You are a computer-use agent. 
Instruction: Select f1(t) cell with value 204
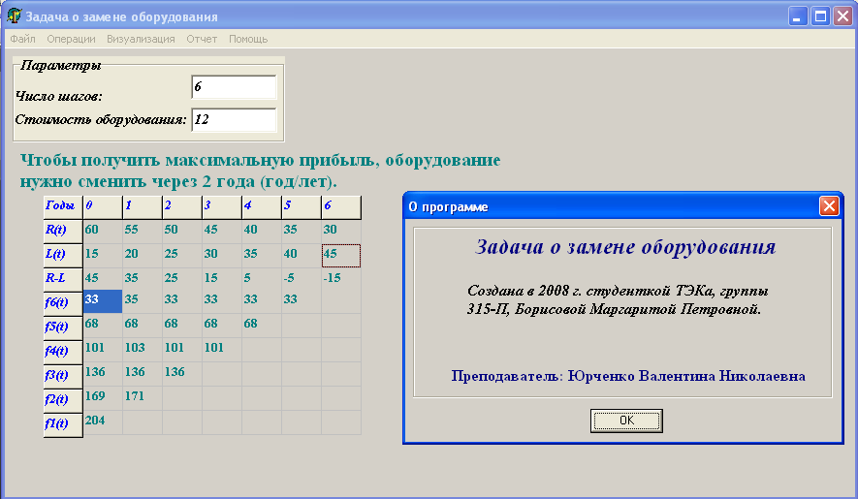point(103,421)
